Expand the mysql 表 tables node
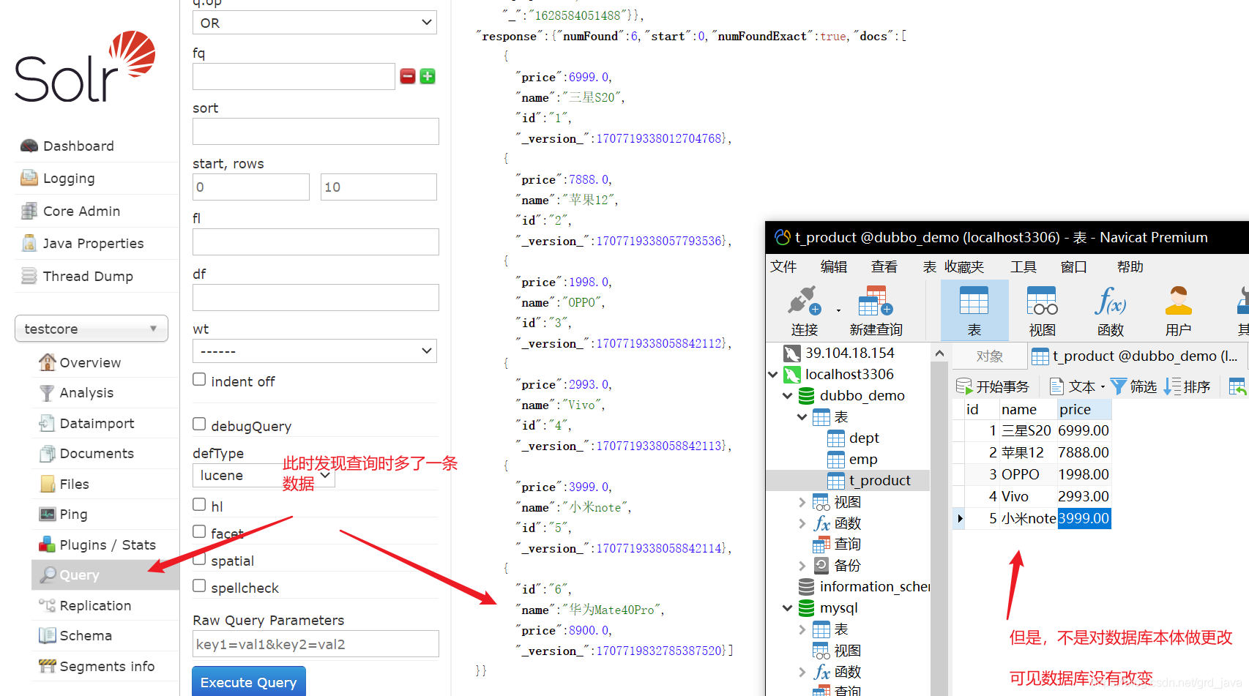Viewport: 1249px width, 696px height. coord(802,629)
